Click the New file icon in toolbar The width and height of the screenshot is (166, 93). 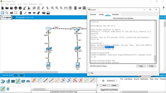point(3,8)
